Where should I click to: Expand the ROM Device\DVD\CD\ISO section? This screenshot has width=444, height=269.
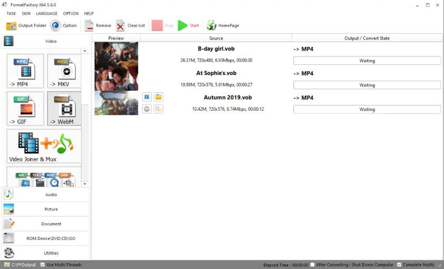tap(45, 238)
